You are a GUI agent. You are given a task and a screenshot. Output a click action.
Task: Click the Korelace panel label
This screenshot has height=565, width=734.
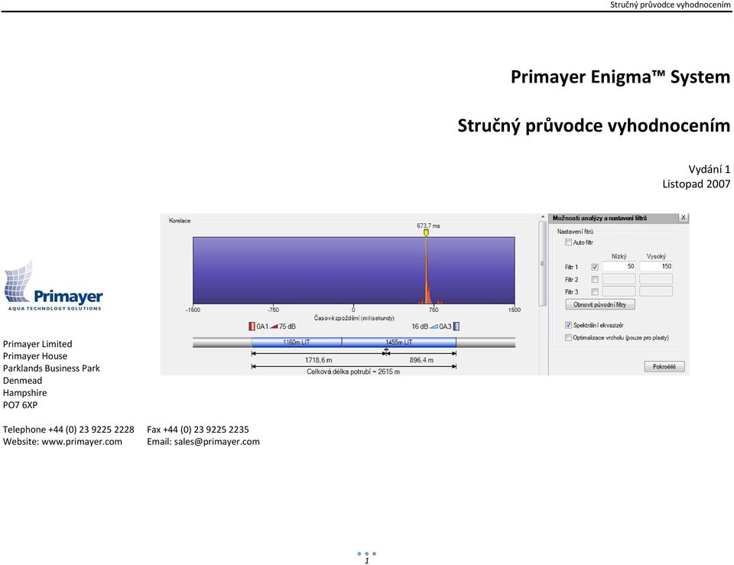[x=180, y=220]
